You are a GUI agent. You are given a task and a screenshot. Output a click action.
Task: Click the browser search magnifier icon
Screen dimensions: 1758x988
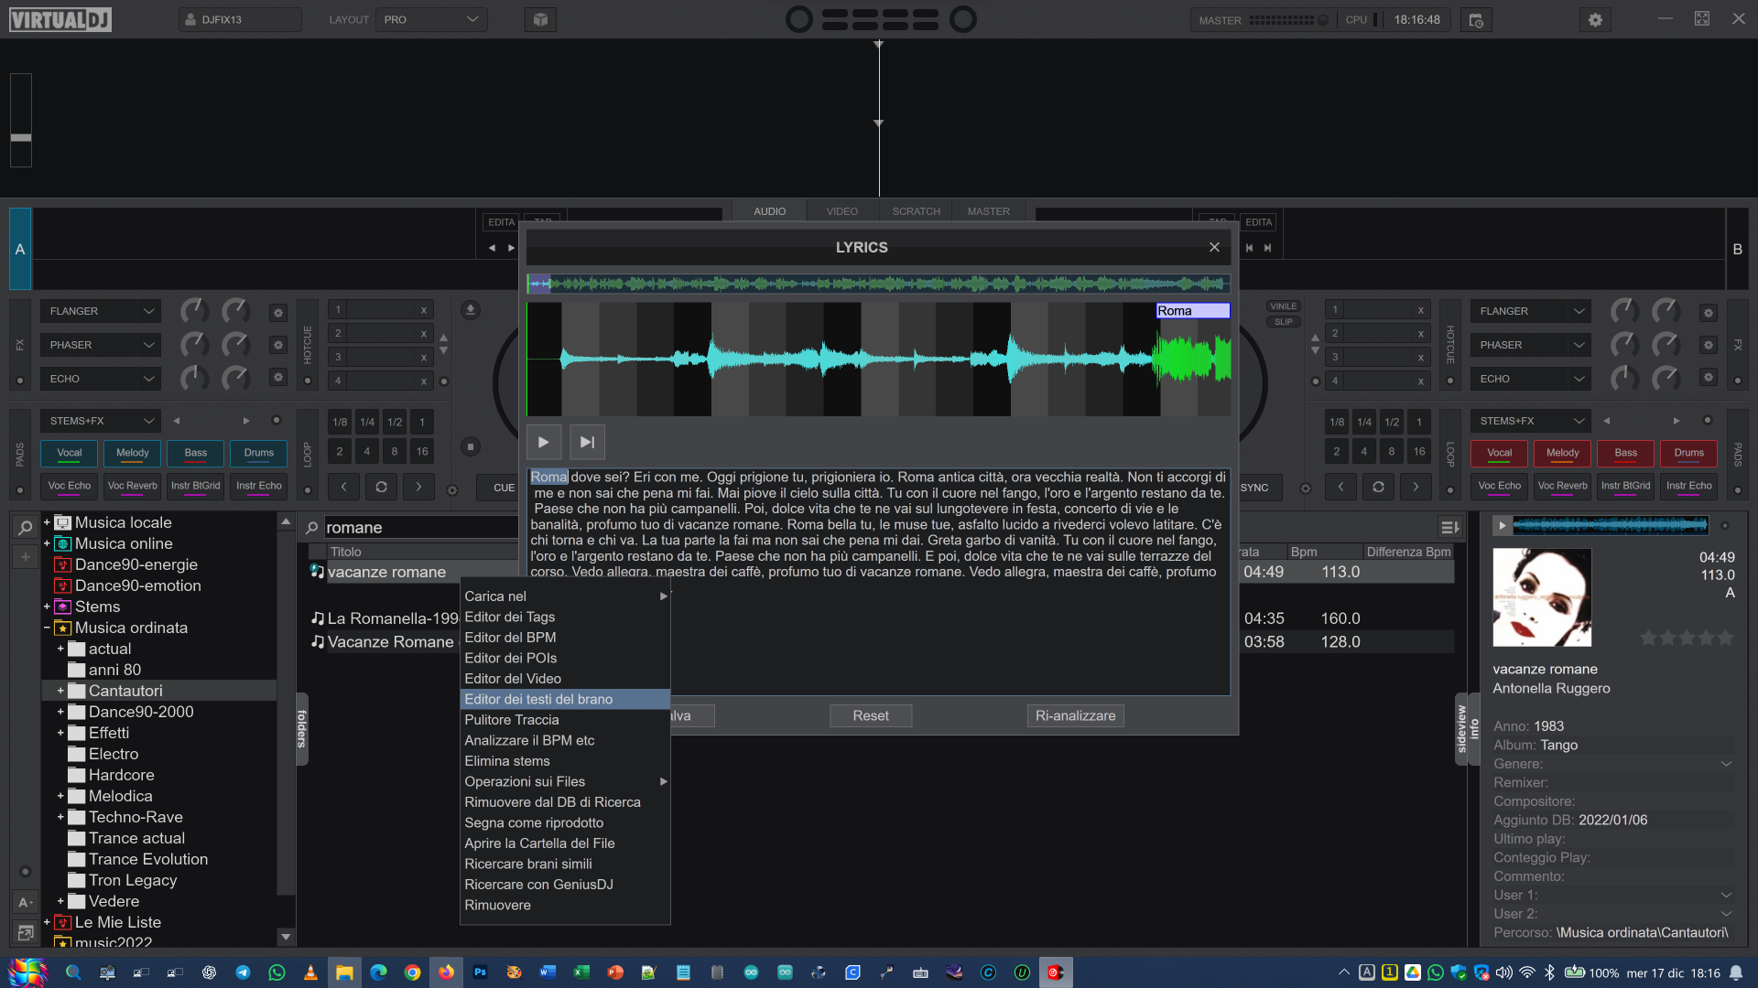312,528
